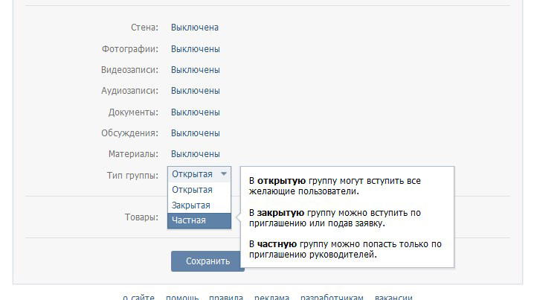
Task: Open the правила footer link
Action: [225, 297]
